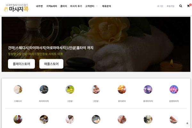The height and width of the screenshot is (128, 192).
Task: Choose the 2인샵 category icon
Action: [x=96, y=89]
